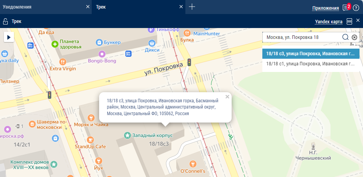This screenshot has width=363, height=177.
Task: Click the MainHunter map label
Action: pos(206,34)
